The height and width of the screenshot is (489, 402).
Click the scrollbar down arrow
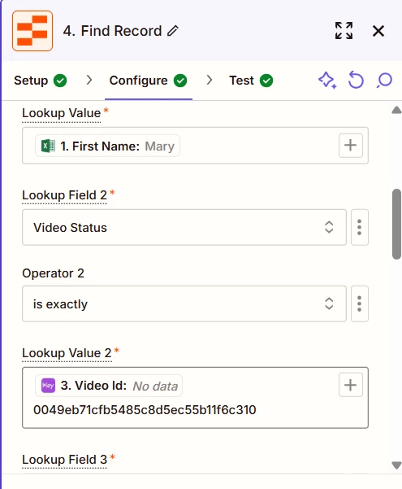click(x=396, y=465)
